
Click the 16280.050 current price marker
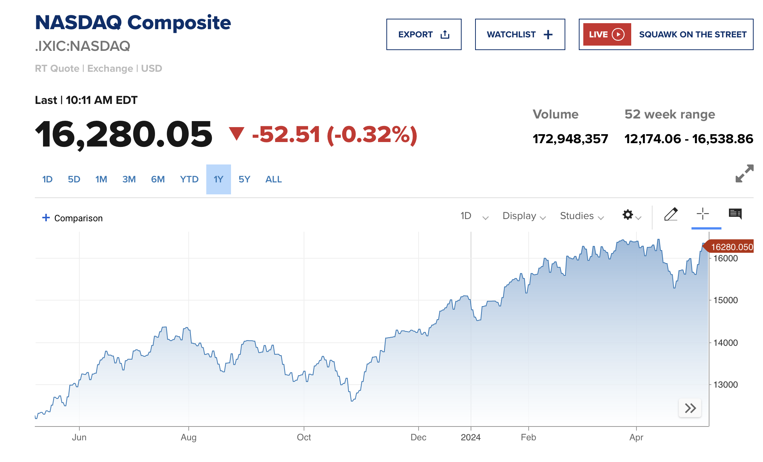click(731, 247)
